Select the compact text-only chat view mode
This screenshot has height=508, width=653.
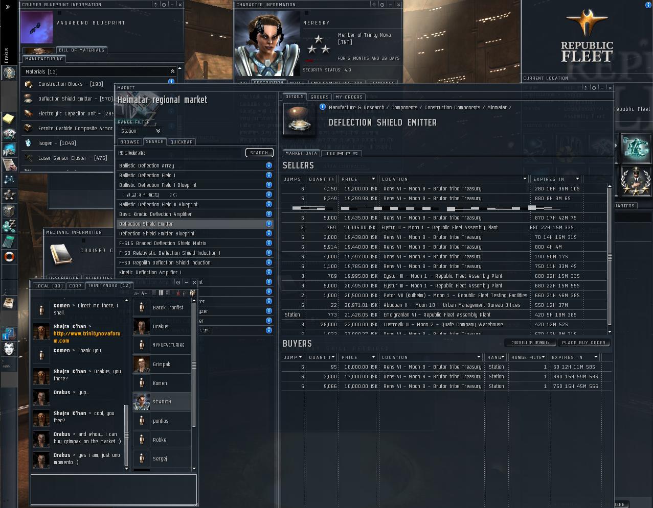pos(154,293)
